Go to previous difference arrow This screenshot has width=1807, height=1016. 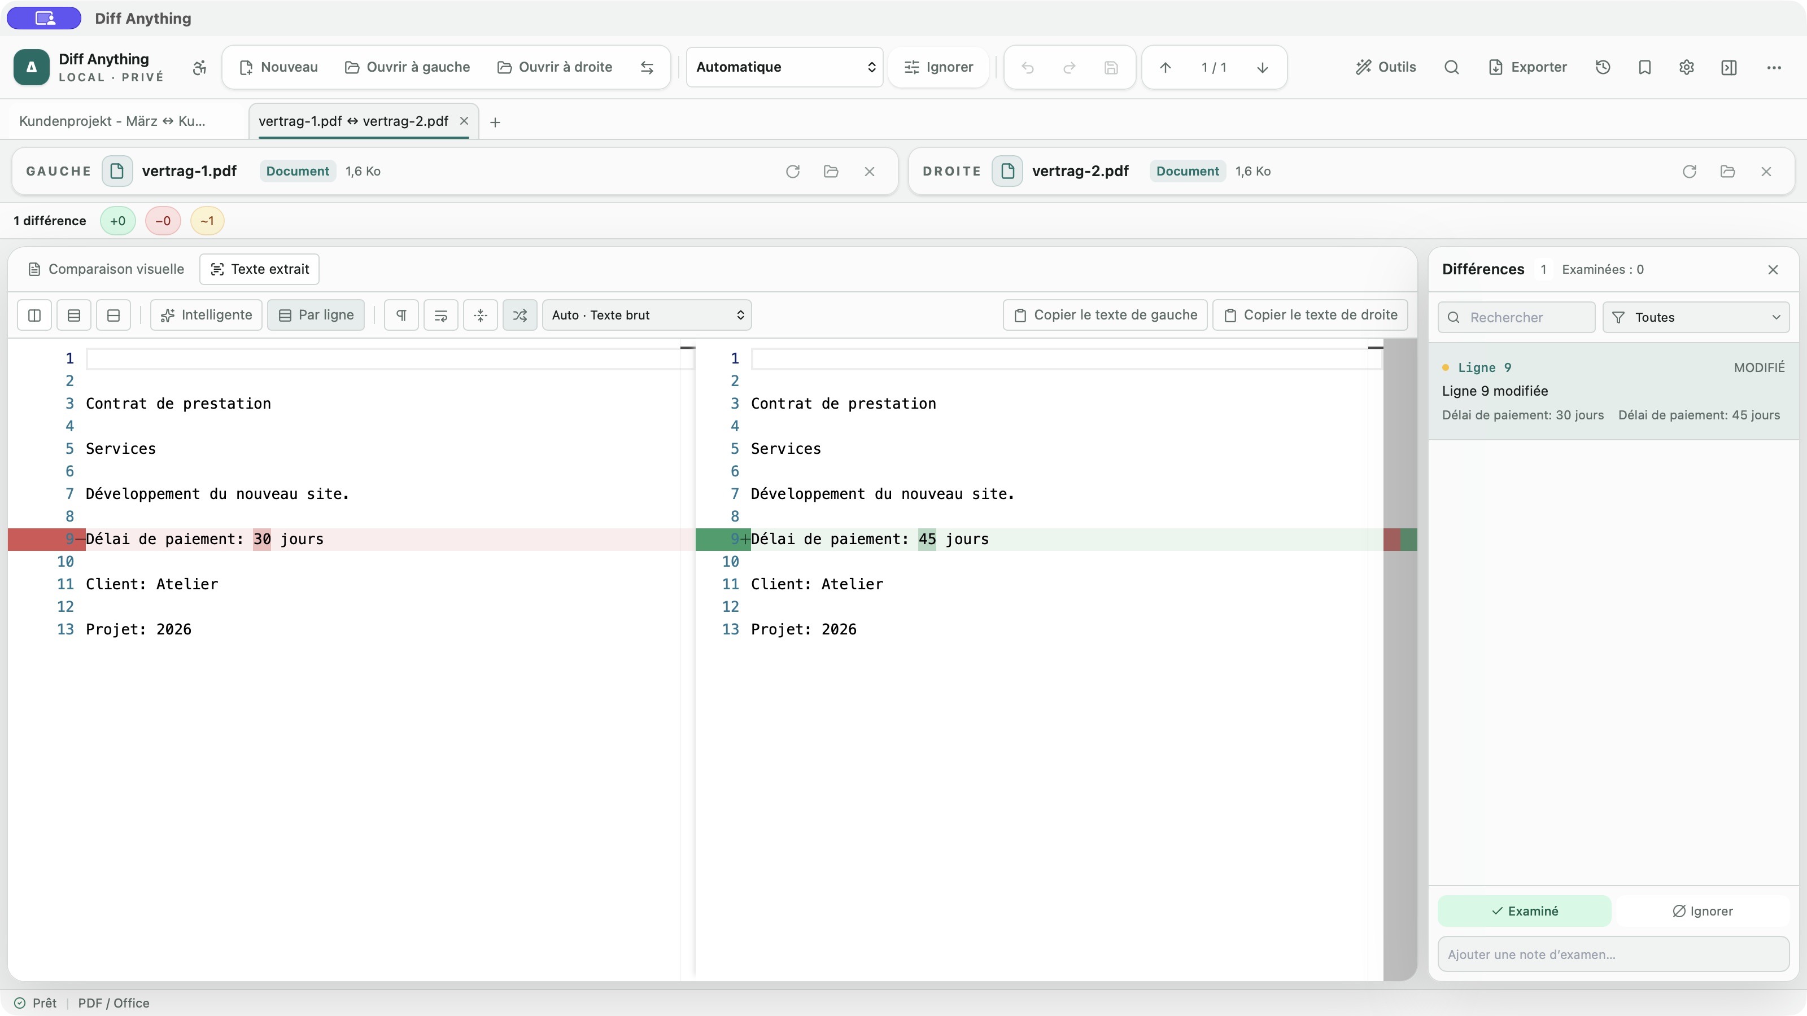(x=1165, y=67)
